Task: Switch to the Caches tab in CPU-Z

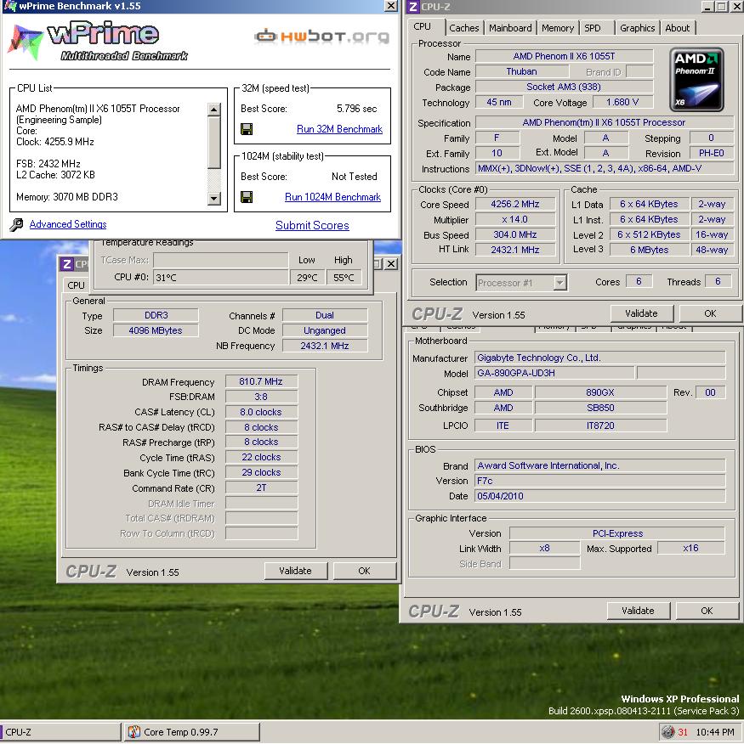Action: pos(464,28)
